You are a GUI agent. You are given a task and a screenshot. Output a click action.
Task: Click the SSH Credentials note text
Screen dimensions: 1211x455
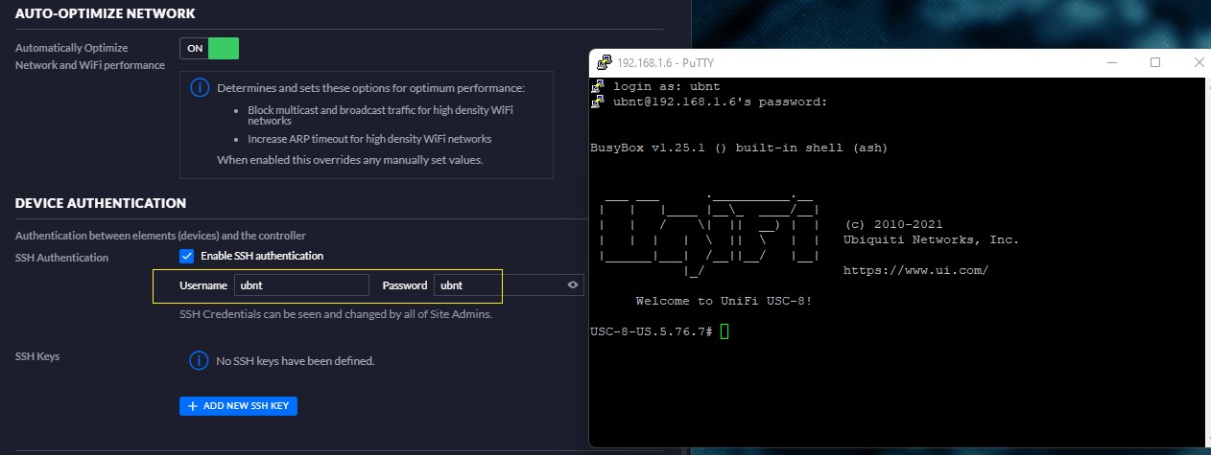336,314
